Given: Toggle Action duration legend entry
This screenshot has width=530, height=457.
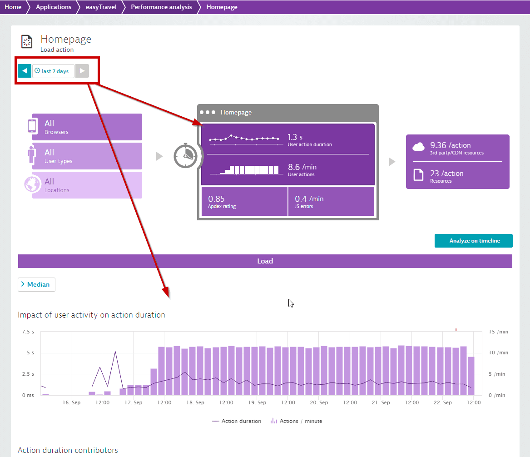Looking at the screenshot, I should (237, 421).
